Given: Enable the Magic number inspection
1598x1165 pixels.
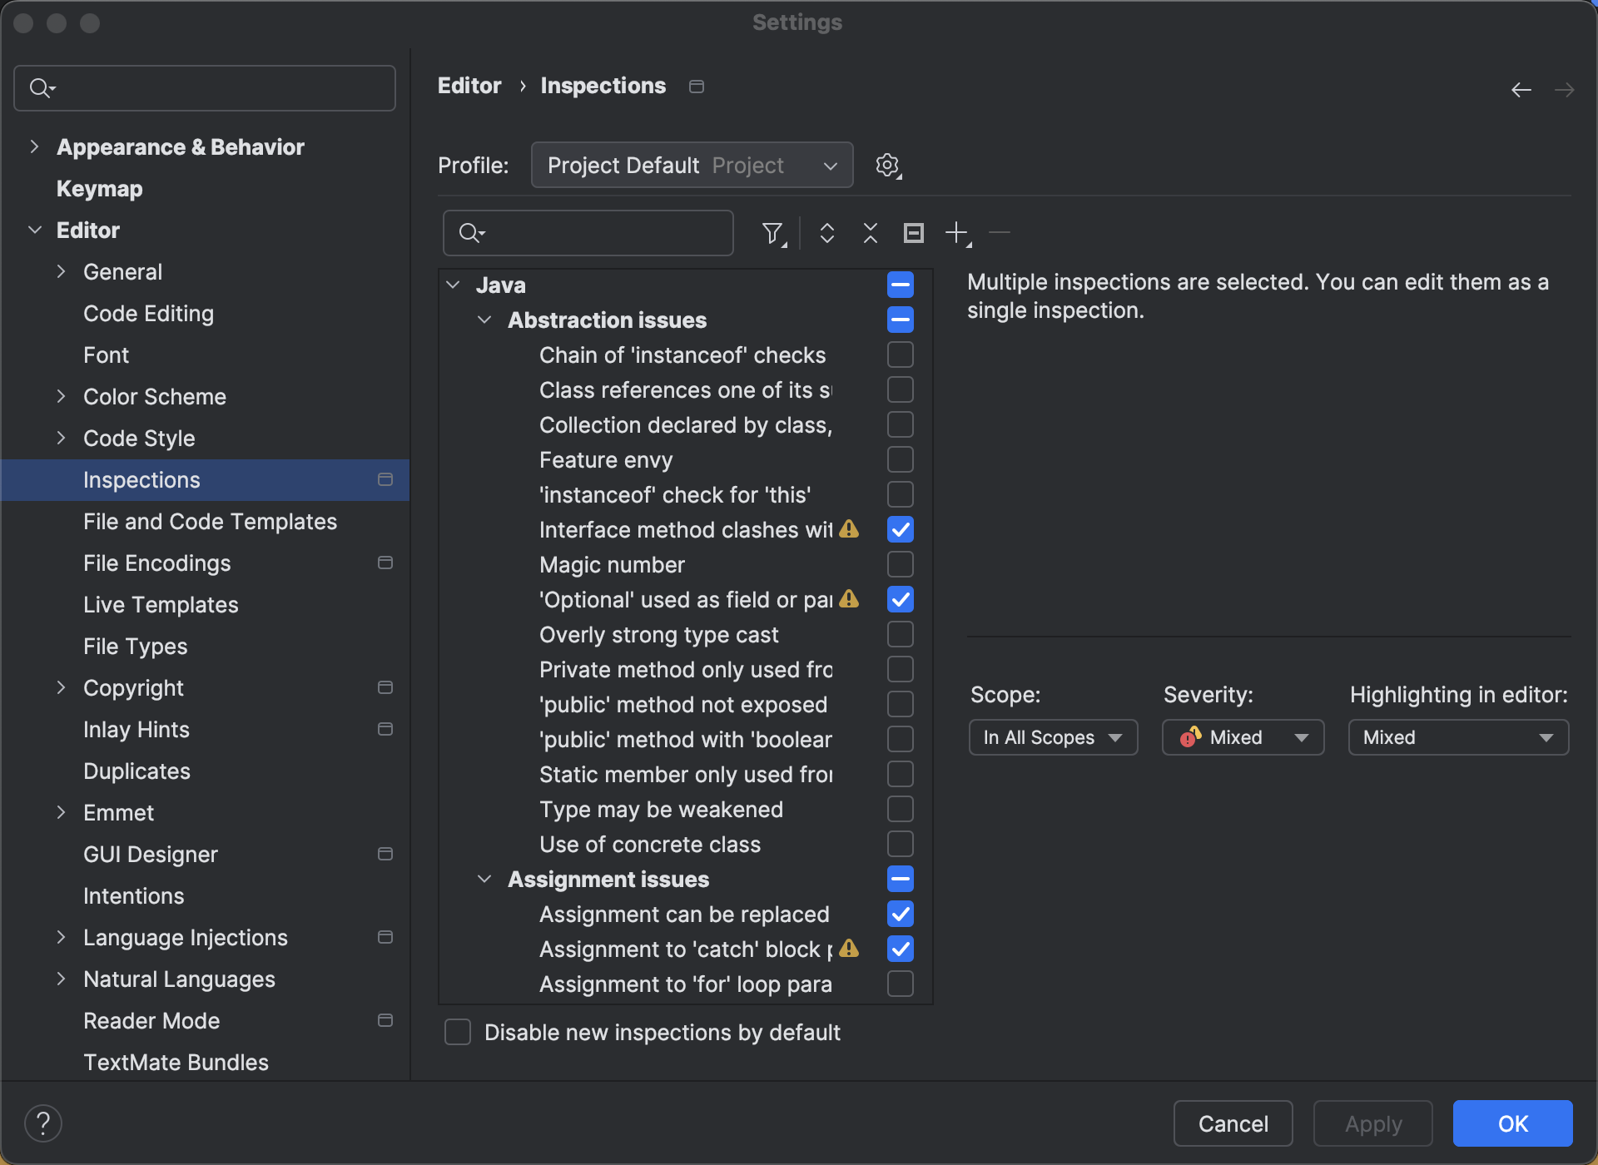Looking at the screenshot, I should point(900,564).
